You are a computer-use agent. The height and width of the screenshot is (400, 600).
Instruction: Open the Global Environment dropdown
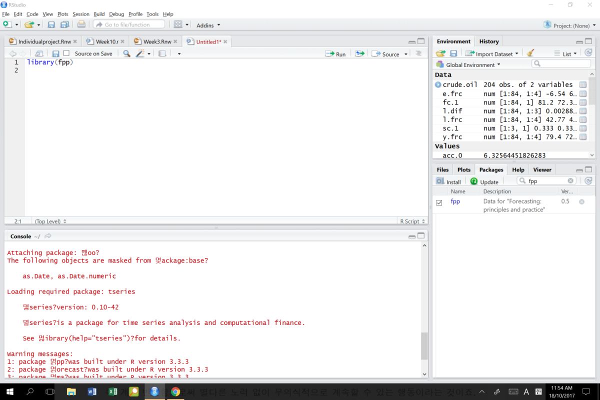(468, 64)
